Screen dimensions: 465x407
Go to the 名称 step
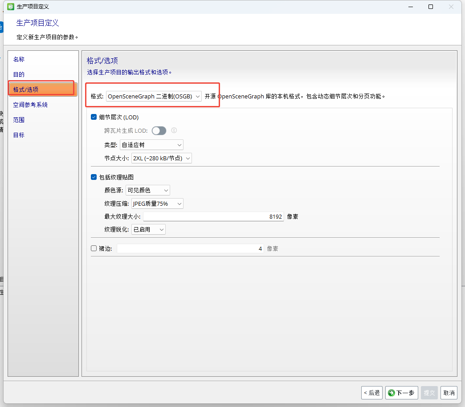click(x=19, y=59)
